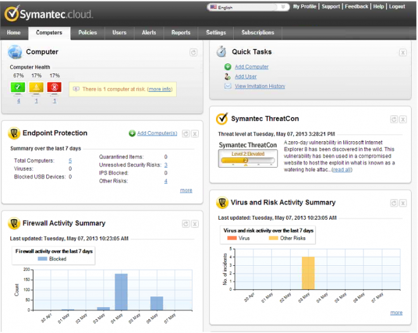View the Reports tab
This screenshot has width=418, height=333.
(180, 32)
